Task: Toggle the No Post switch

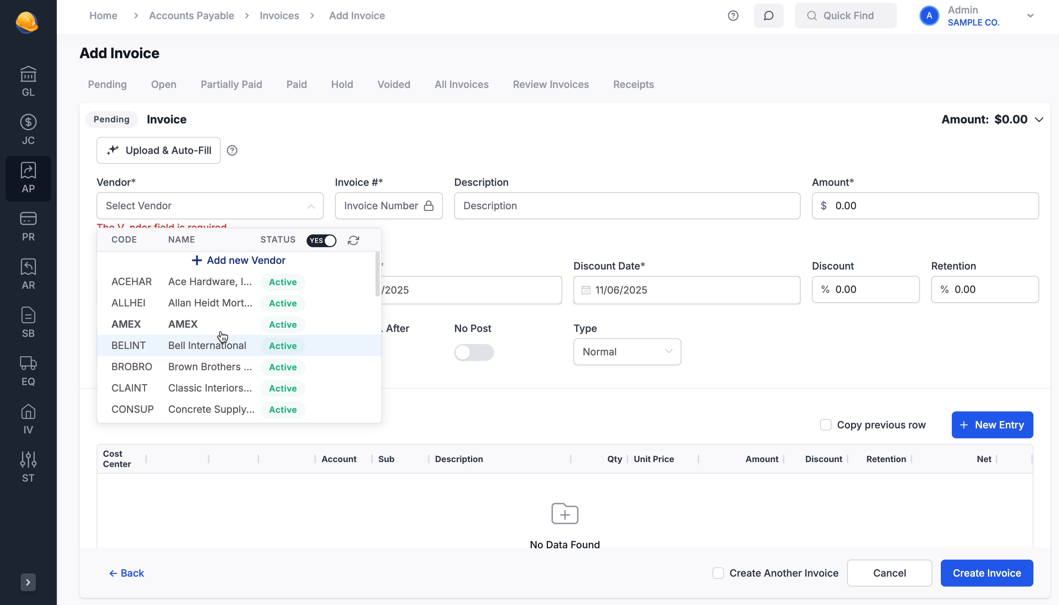Action: 473,352
